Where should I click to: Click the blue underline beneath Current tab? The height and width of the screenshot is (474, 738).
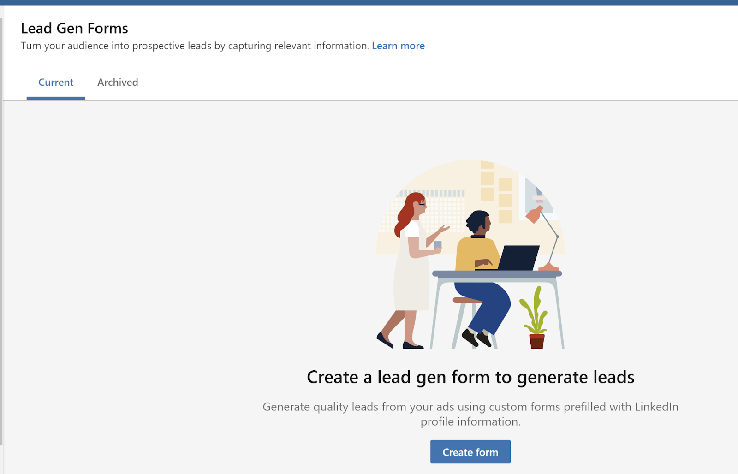coord(56,98)
